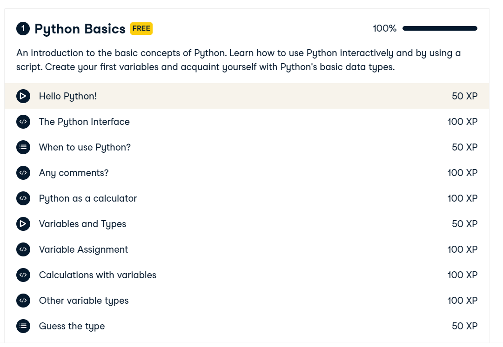Click the list icon beside Guess the type
Screen dimensions: 503x347
[23, 326]
